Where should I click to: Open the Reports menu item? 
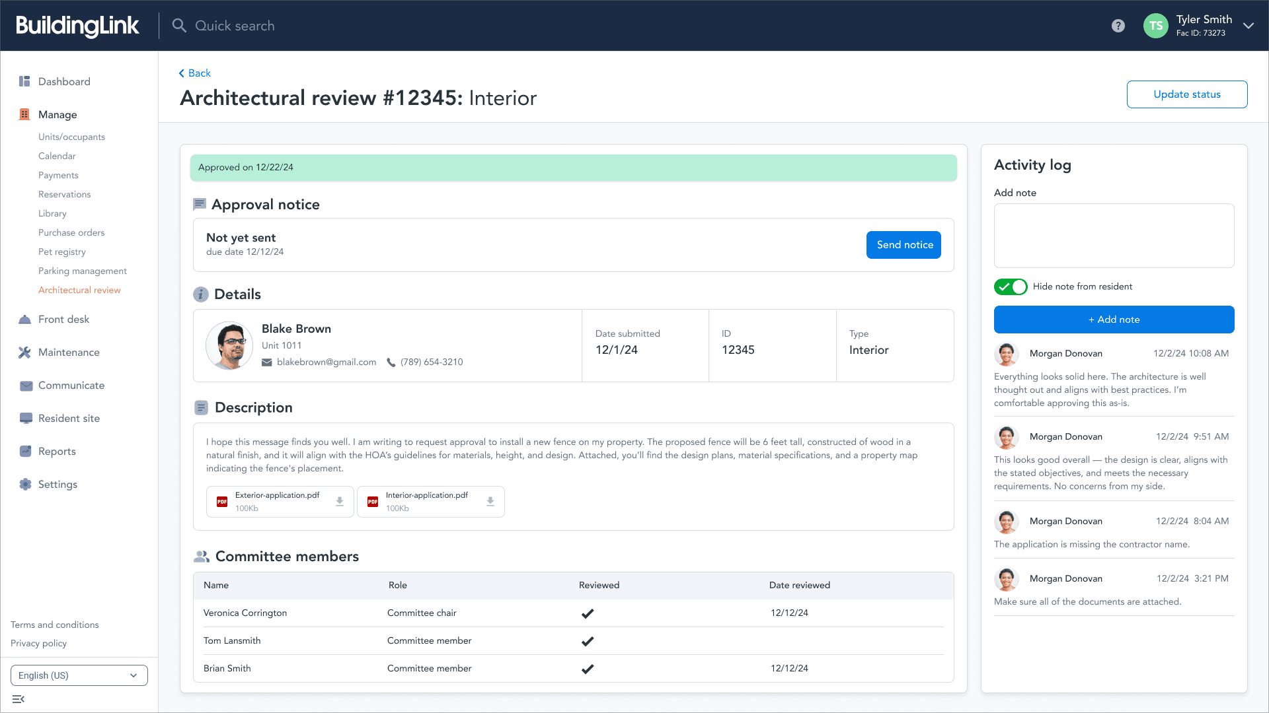pos(57,452)
